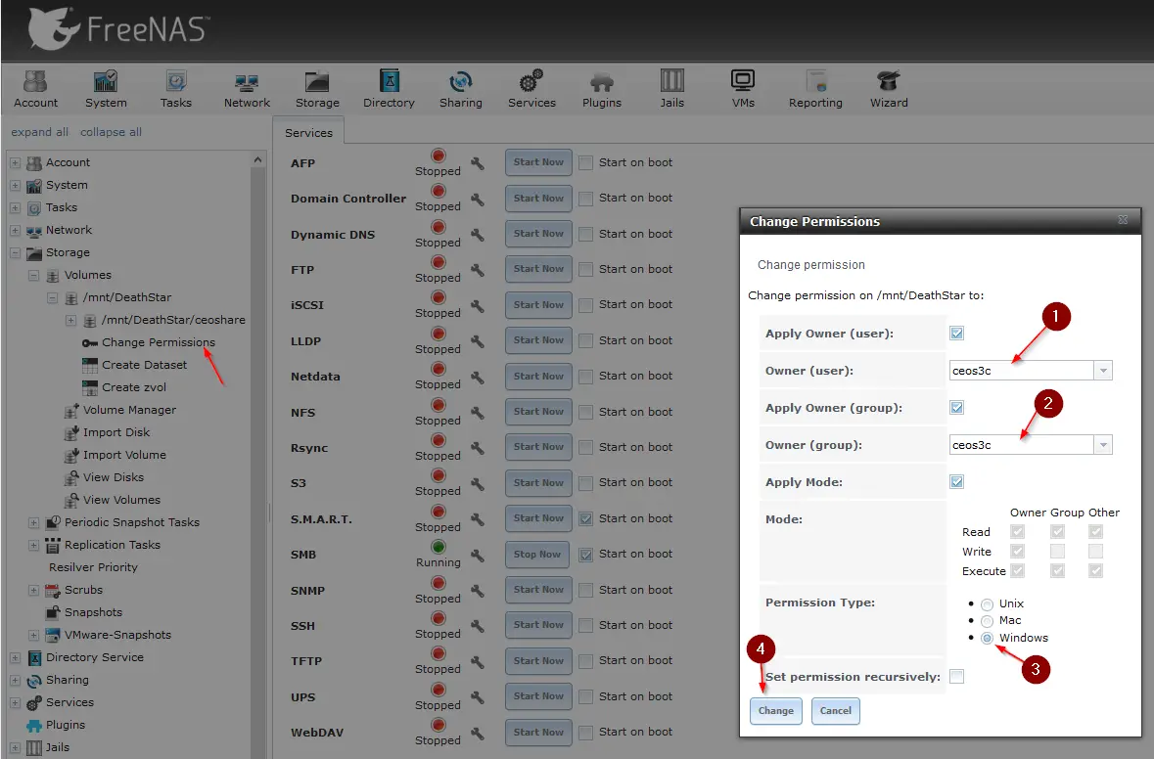
Task: Select the Mac permission type
Action: click(x=987, y=621)
